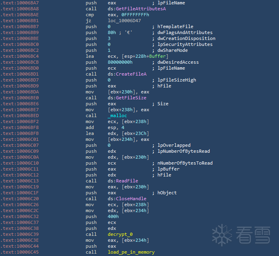Select the 400h pushed value
279x256 pixels.
(113, 216)
